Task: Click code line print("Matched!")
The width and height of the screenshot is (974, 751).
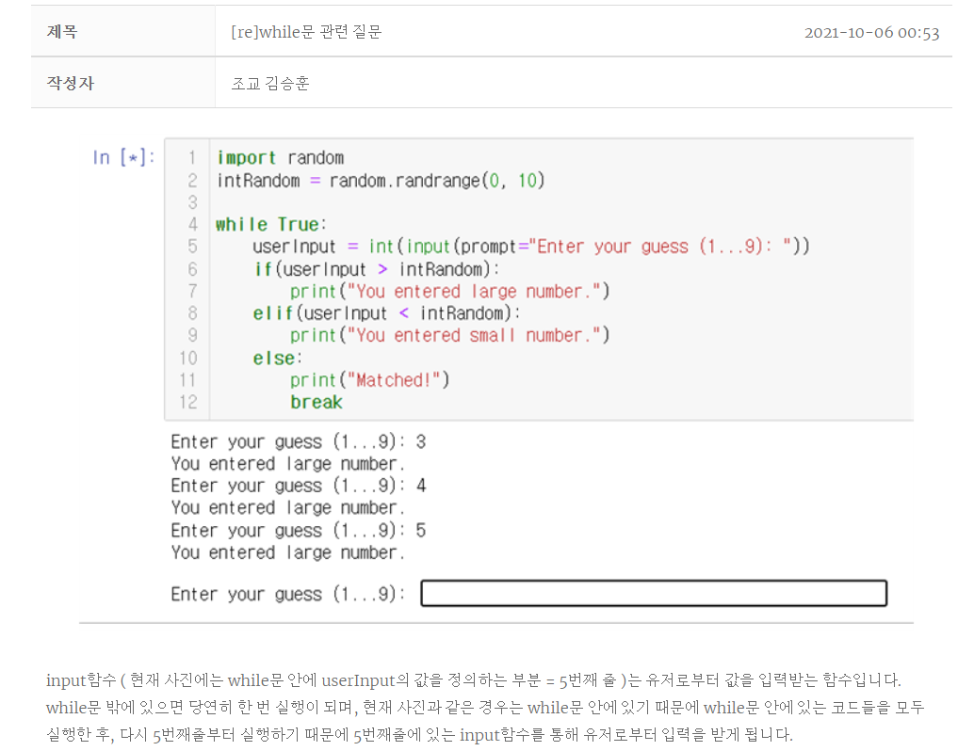Action: click(x=369, y=380)
